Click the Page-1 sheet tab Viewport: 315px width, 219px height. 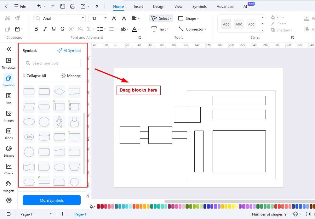pos(80,214)
